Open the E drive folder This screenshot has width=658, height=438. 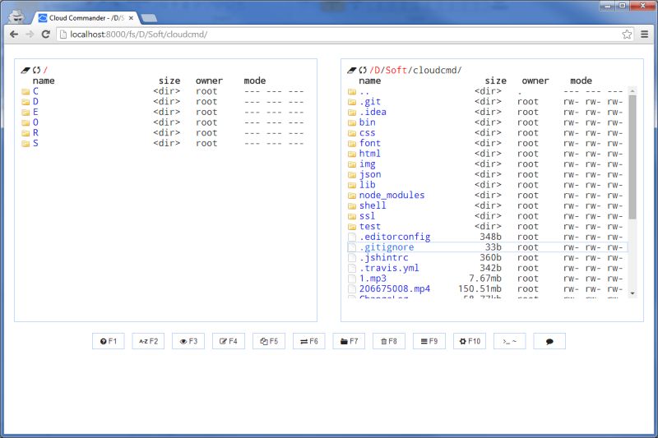(x=35, y=112)
